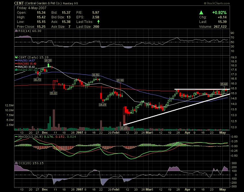Click the MACD histogram value 0.024
Screen dimensions: 244x192
tap(71, 137)
